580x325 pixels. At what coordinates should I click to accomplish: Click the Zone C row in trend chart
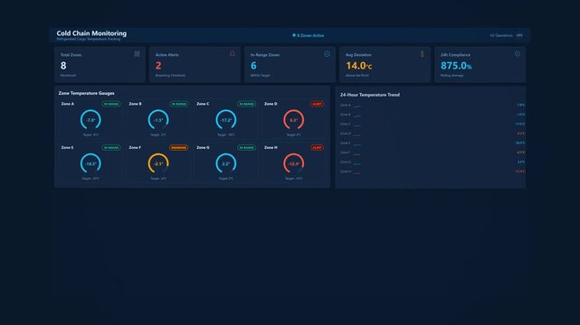pos(432,124)
